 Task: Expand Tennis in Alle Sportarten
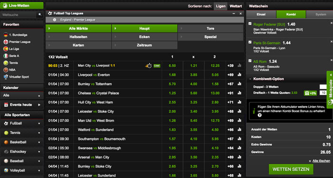[x=39, y=133]
